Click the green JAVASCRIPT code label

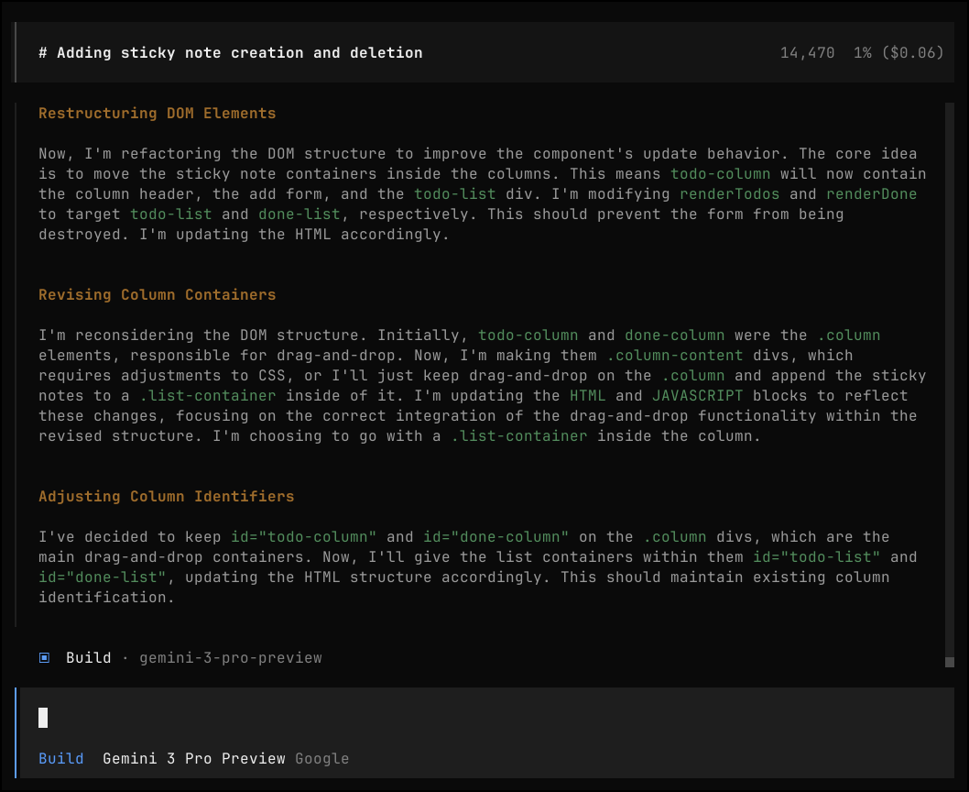697,396
